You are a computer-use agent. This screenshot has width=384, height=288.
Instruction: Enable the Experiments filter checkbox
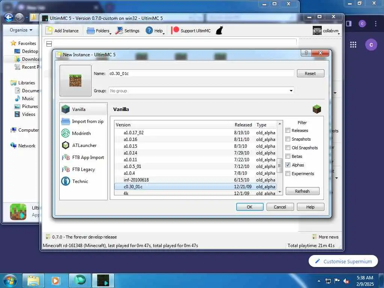tap(288, 173)
